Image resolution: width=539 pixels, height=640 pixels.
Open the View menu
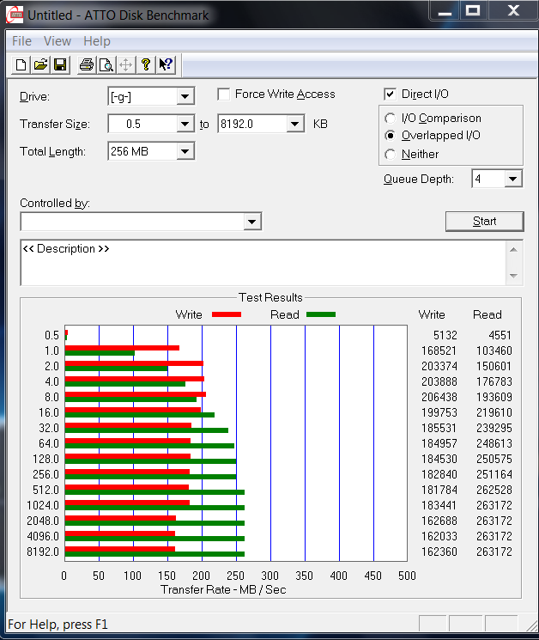click(x=58, y=41)
